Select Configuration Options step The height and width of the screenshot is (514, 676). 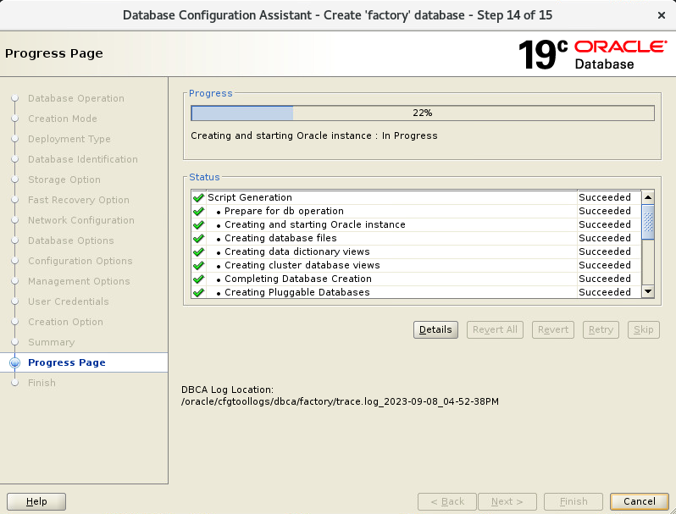[80, 261]
